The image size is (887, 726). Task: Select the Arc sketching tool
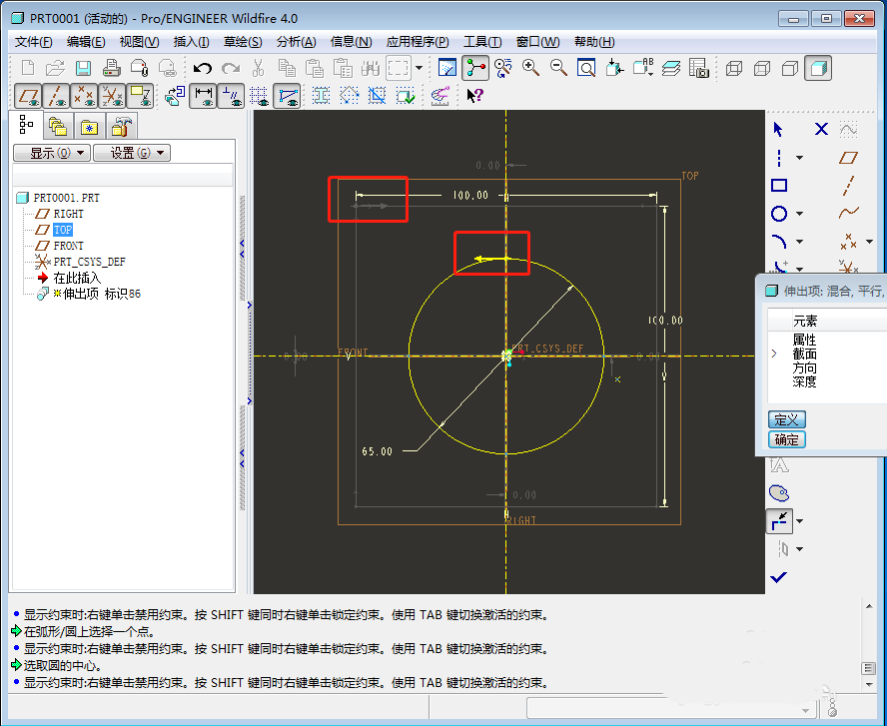[x=777, y=241]
